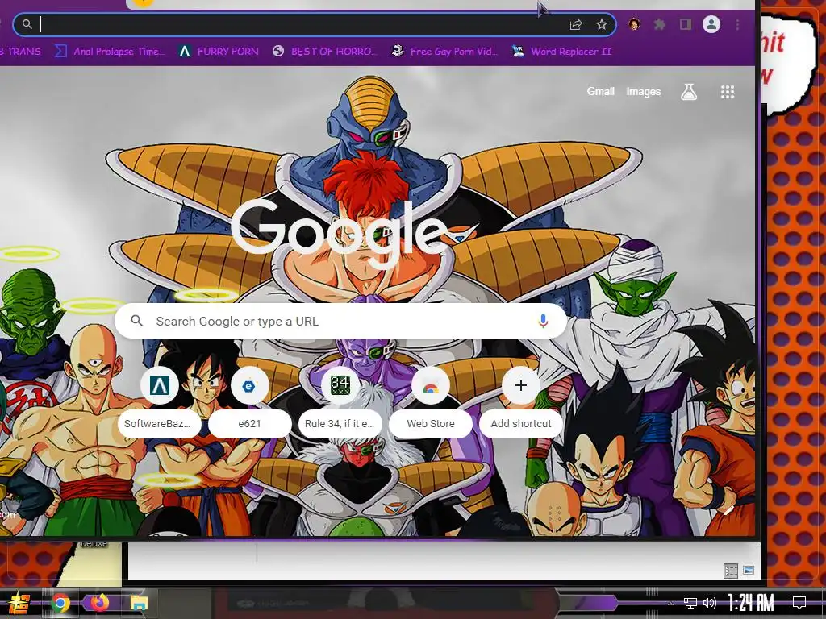The image size is (826, 619).
Task: Click the Search Google or type a URL box
Action: [341, 321]
